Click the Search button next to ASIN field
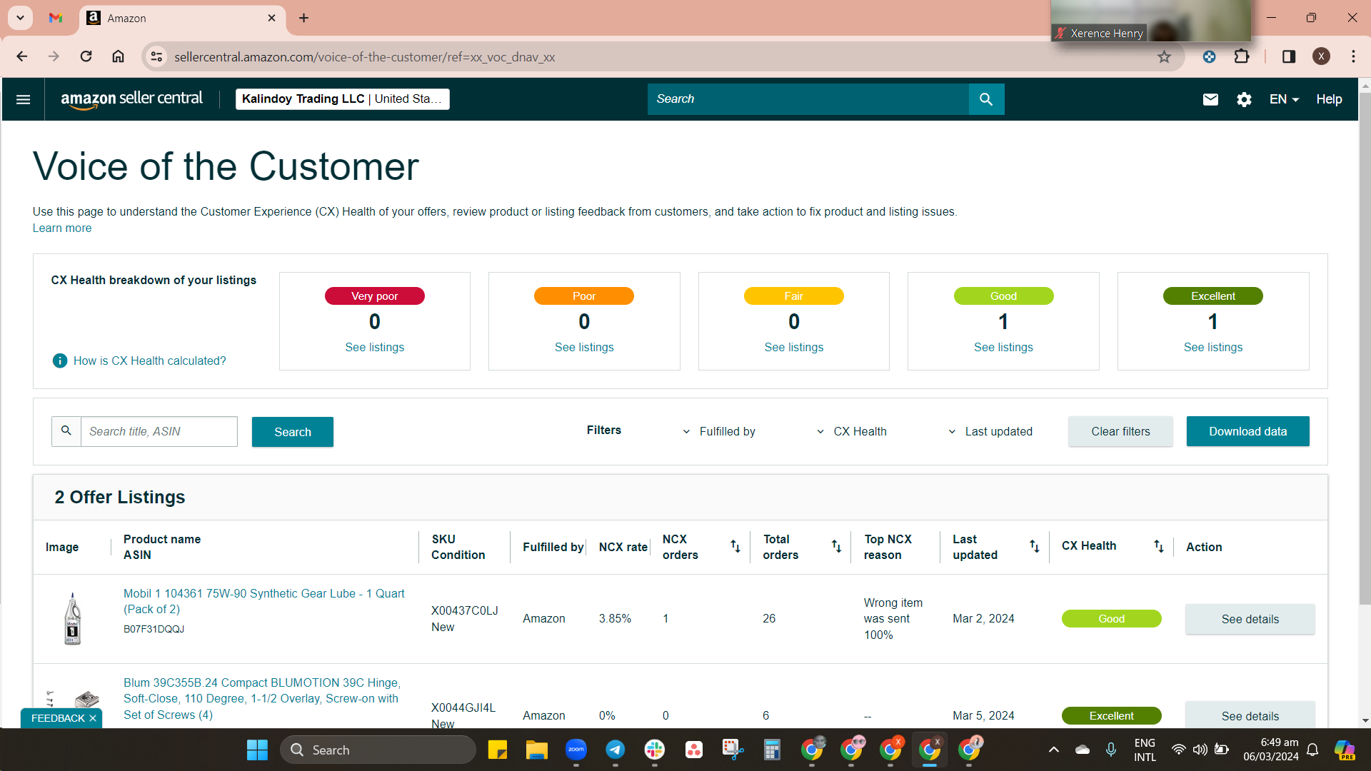 point(293,432)
